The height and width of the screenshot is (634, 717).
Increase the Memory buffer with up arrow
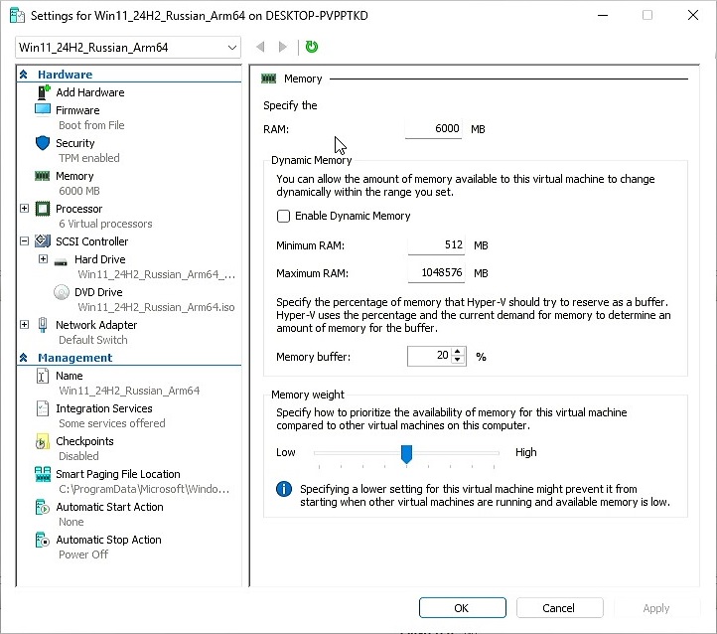click(x=458, y=352)
